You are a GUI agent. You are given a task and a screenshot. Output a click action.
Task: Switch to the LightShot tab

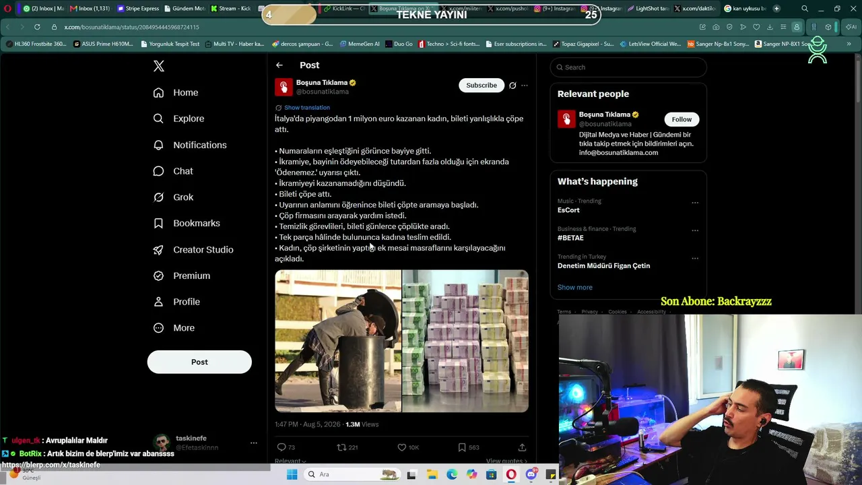point(647,9)
